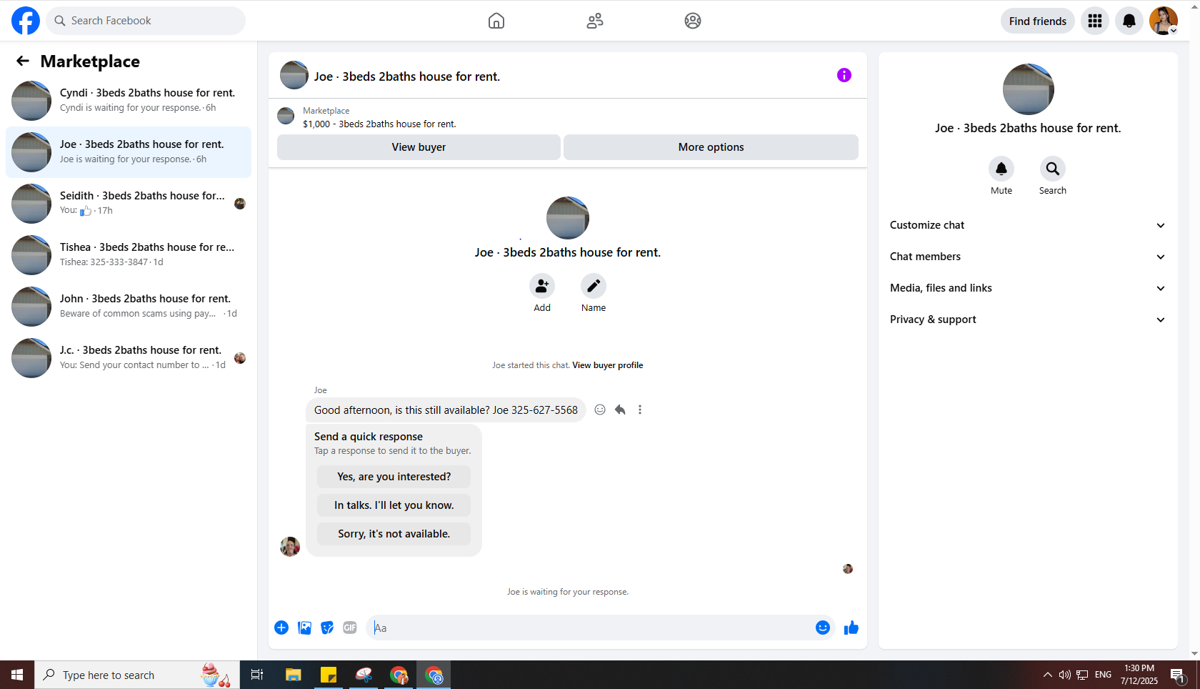Open the conversation information icon
Screen dimensions: 1200x689
[844, 75]
